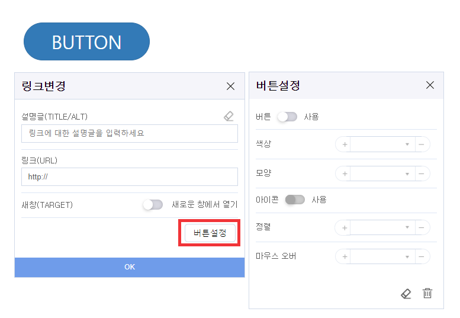The height and width of the screenshot is (318, 460).
Task: Click the blue BUTTON preview
Action: tap(86, 42)
